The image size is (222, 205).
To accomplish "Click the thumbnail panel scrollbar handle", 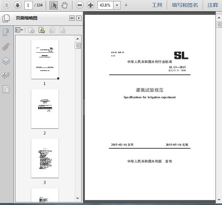I will pyautogui.click(x=78, y=45).
